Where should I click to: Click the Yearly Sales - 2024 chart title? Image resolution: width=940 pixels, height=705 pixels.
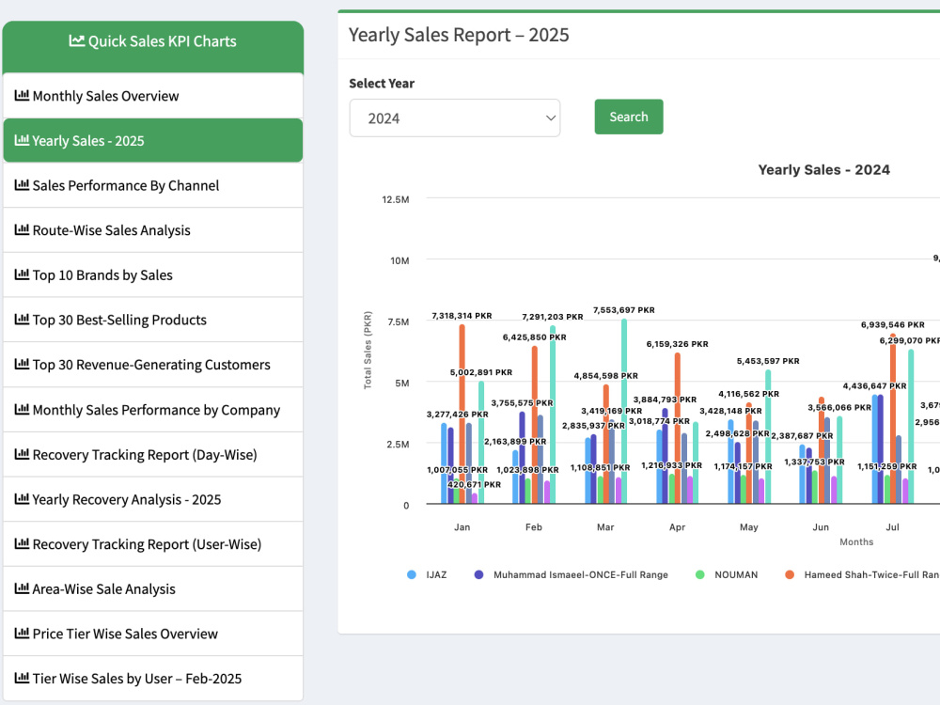823,169
